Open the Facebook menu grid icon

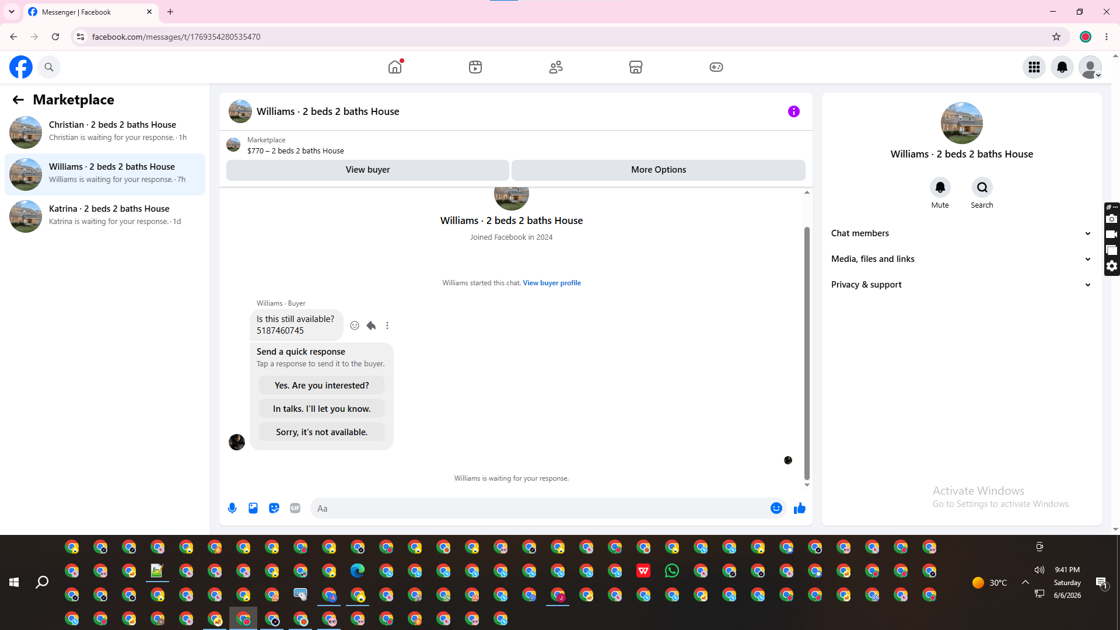[x=1034, y=67]
